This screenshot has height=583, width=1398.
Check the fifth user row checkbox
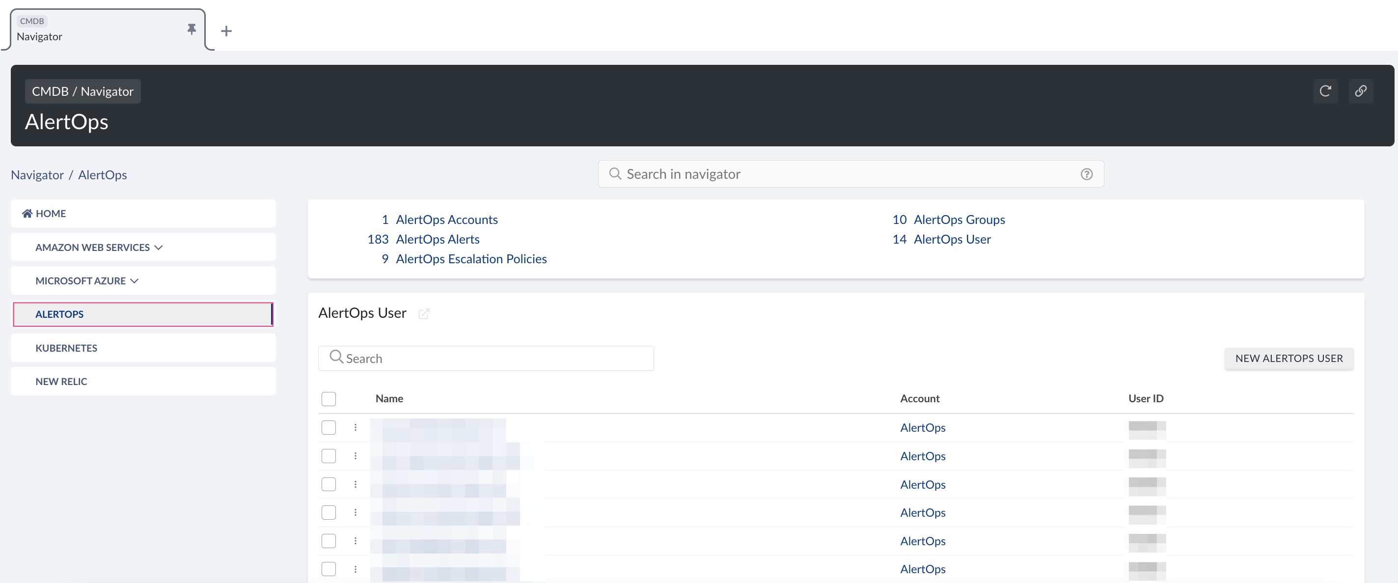[329, 541]
